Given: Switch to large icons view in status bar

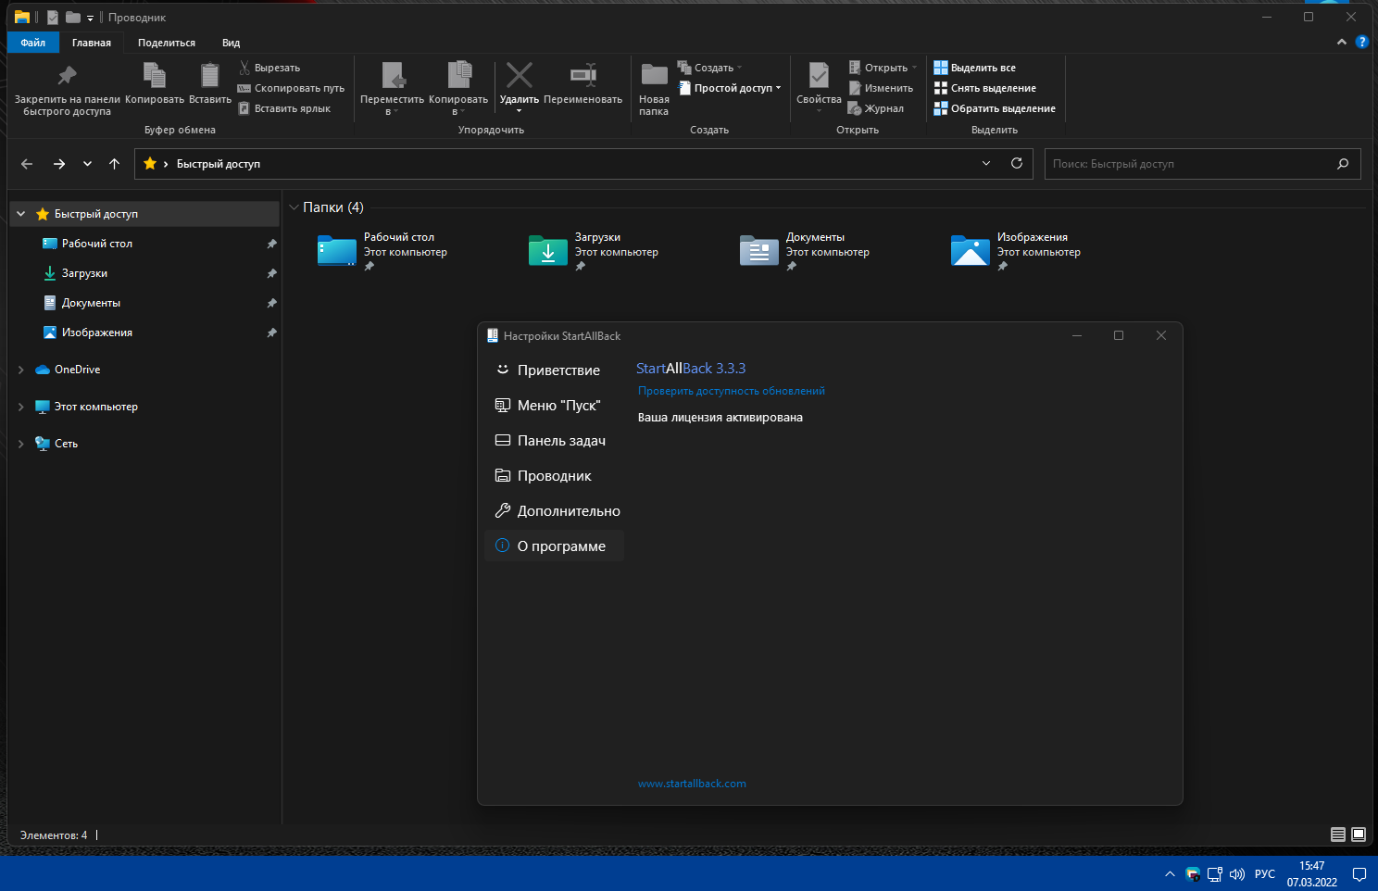Looking at the screenshot, I should (1359, 835).
